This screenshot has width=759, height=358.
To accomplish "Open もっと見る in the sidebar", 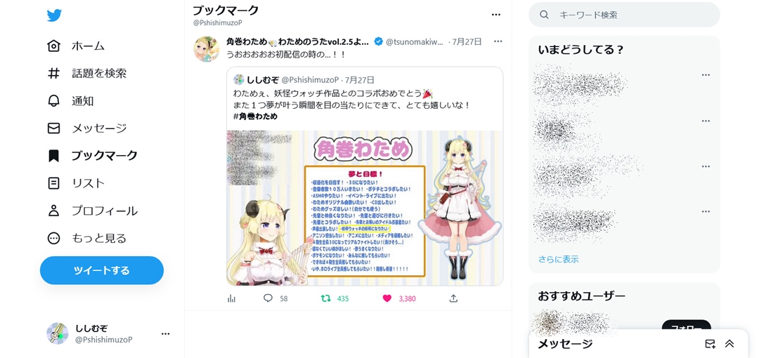I will (87, 238).
